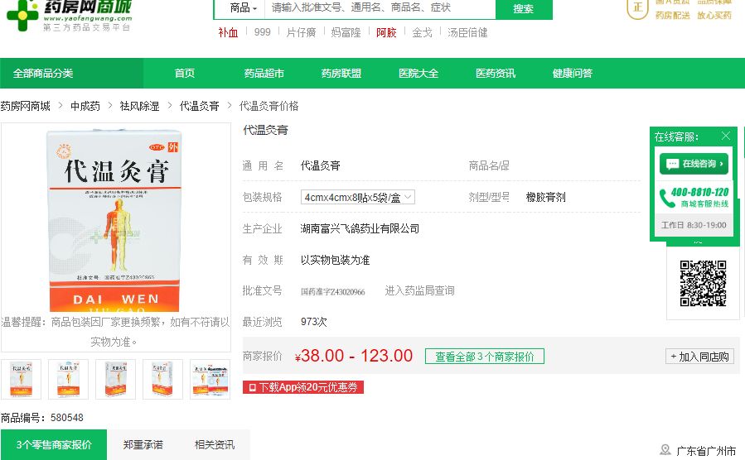Select hot keyword 补血
The image size is (745, 460).
tap(228, 32)
